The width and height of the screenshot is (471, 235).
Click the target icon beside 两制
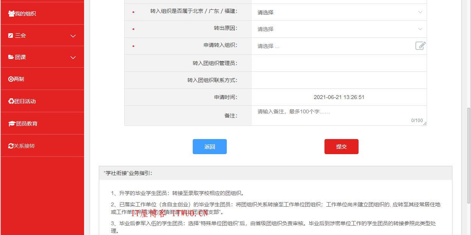11,79
